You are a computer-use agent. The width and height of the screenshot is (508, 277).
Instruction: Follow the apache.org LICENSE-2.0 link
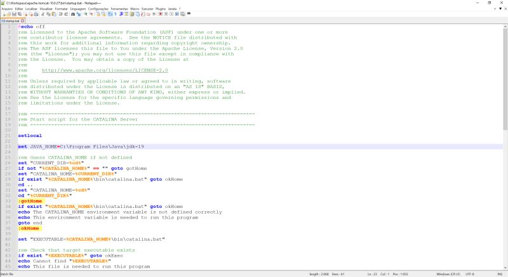click(x=105, y=70)
